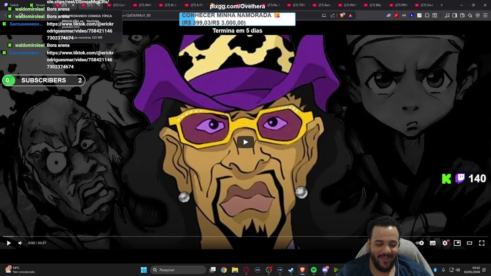Click the Brave browser taskbar icon
The height and width of the screenshot is (276, 491).
[x=302, y=270]
